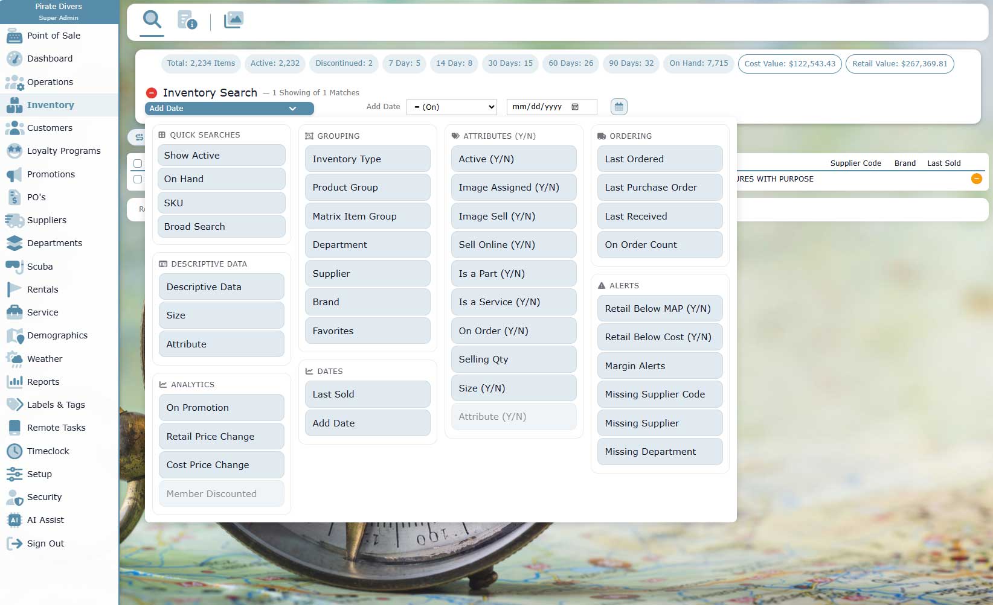The width and height of the screenshot is (993, 605).
Task: Click the Suppliers truck icon
Action: 14,220
